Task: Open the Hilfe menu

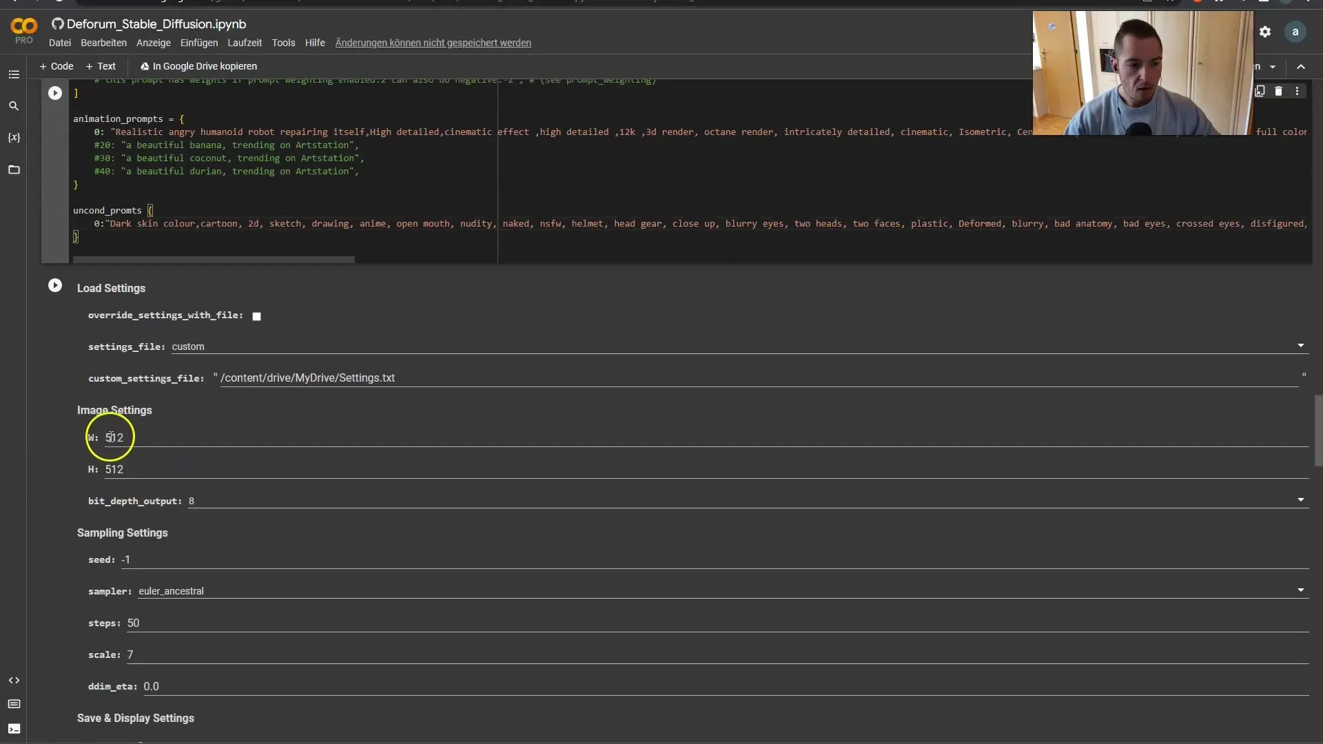Action: tap(315, 43)
